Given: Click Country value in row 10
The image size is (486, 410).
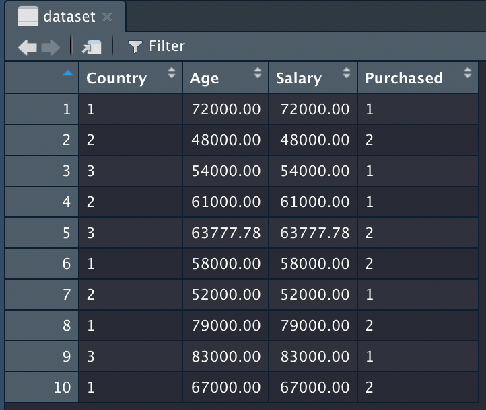Looking at the screenshot, I should pos(90,387).
